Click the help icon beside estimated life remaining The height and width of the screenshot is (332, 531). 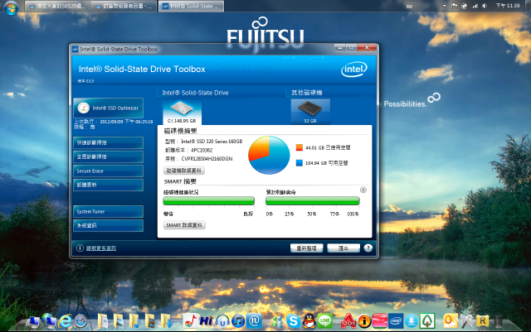(363, 190)
